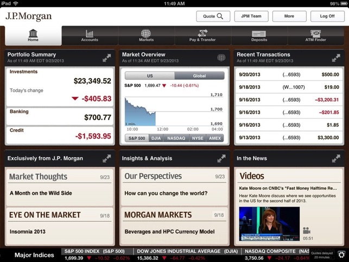
Task: Expand the In the News panel
Action: [x=336, y=159]
